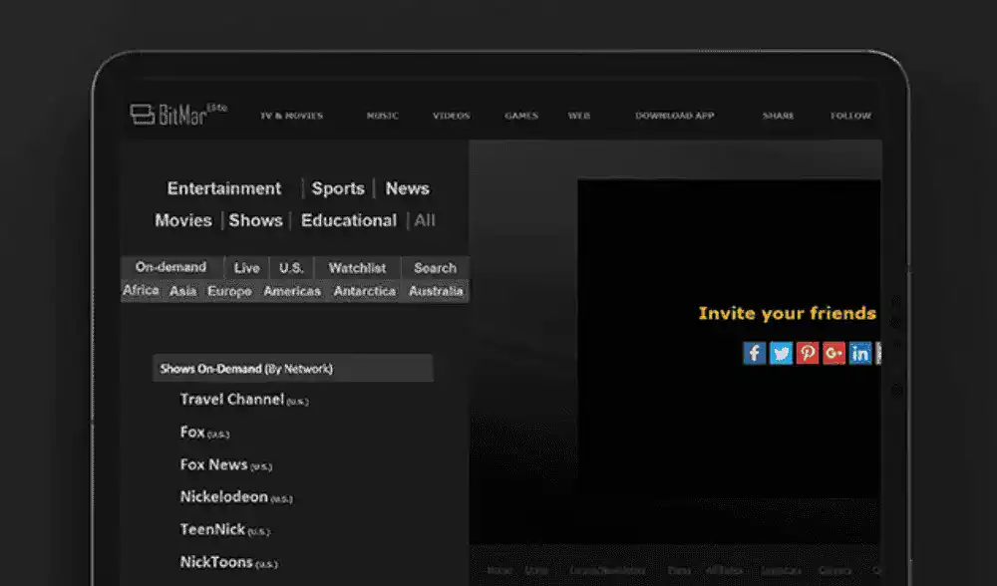997x586 pixels.
Task: Share via the Google Plus icon
Action: pos(833,353)
